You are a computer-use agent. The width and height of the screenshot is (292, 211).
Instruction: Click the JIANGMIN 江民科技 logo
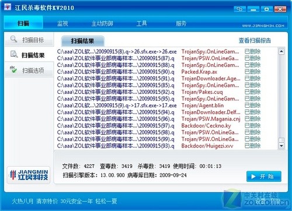29,175
